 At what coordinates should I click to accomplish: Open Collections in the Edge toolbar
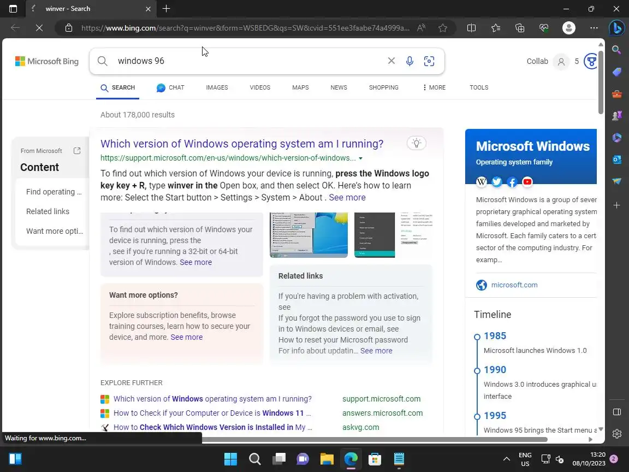pyautogui.click(x=520, y=28)
